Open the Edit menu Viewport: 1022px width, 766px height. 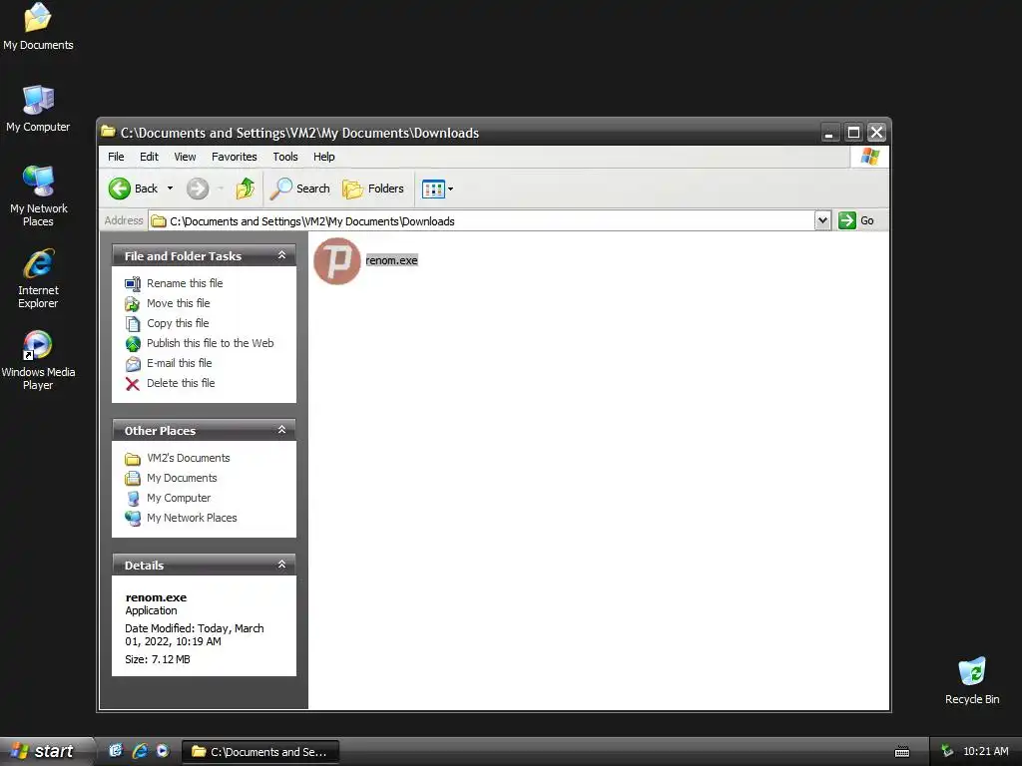coord(149,157)
